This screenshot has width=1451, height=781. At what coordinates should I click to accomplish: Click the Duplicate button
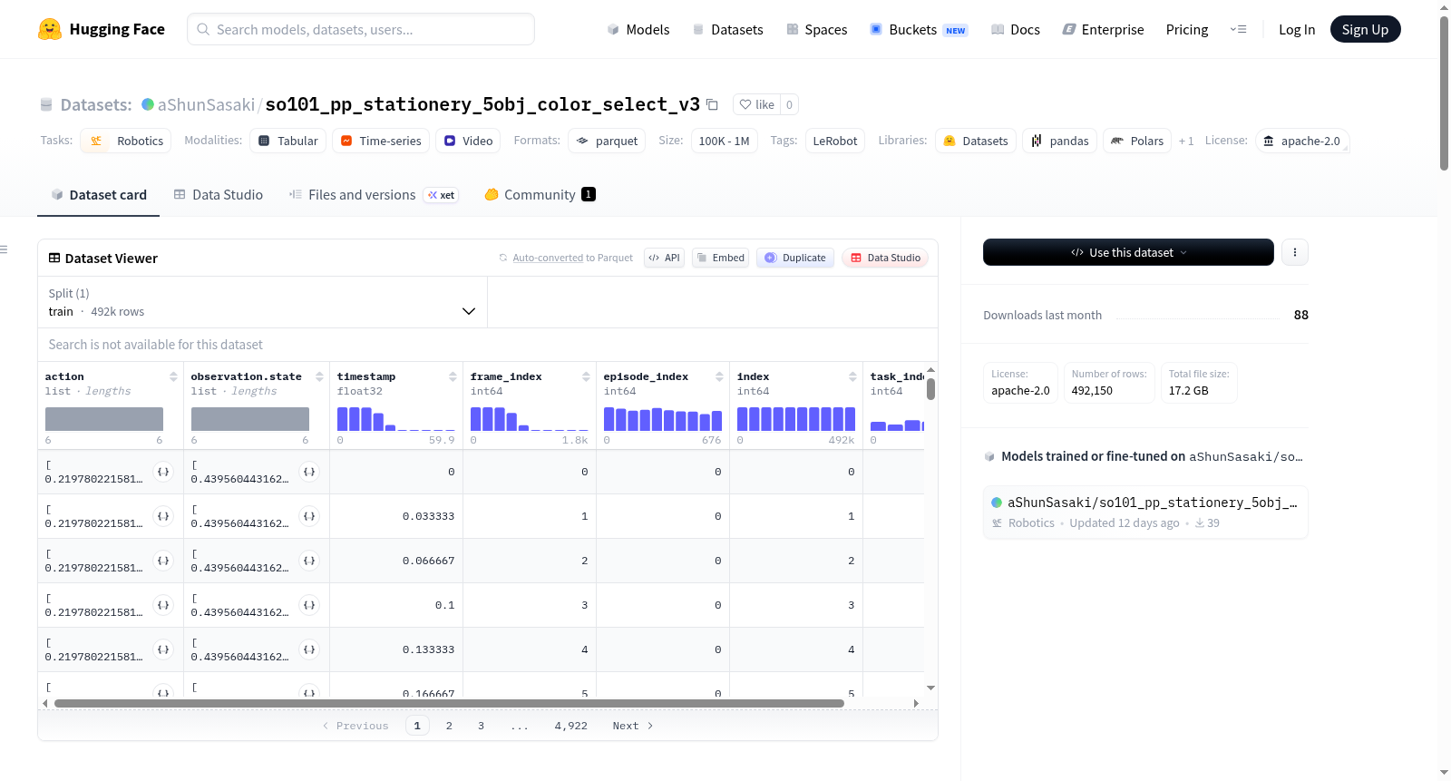tap(795, 258)
